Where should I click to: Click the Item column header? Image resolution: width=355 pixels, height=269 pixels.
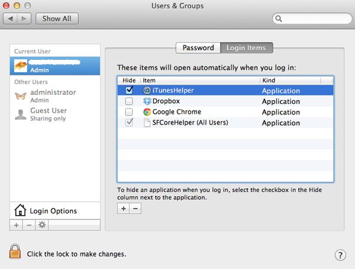tap(200, 80)
